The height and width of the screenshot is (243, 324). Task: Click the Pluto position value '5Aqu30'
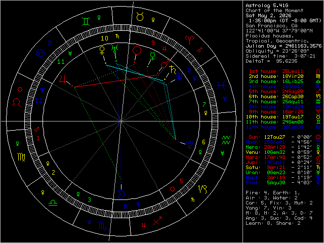pyautogui.click(x=276, y=182)
